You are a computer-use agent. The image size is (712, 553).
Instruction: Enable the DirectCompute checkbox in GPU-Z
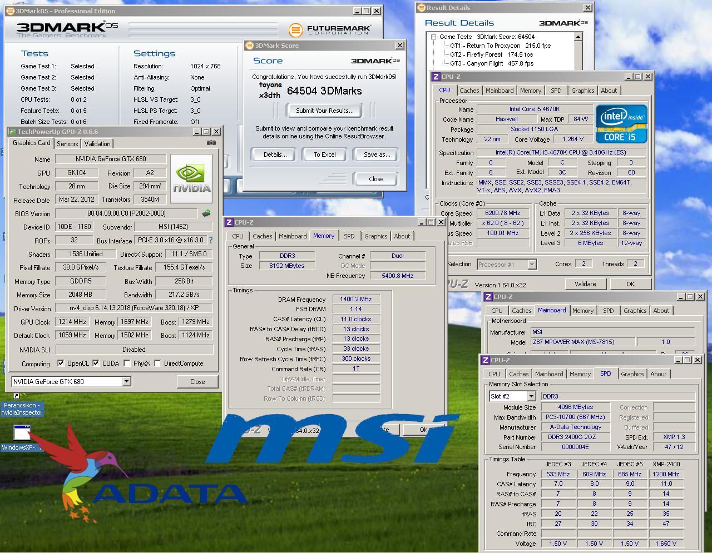tap(157, 363)
